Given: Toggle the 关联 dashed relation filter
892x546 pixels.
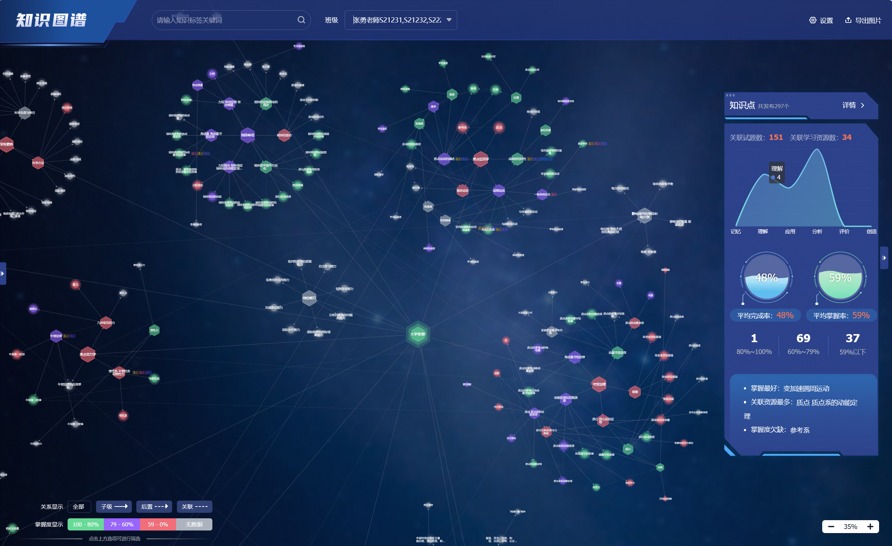Looking at the screenshot, I should (194, 506).
